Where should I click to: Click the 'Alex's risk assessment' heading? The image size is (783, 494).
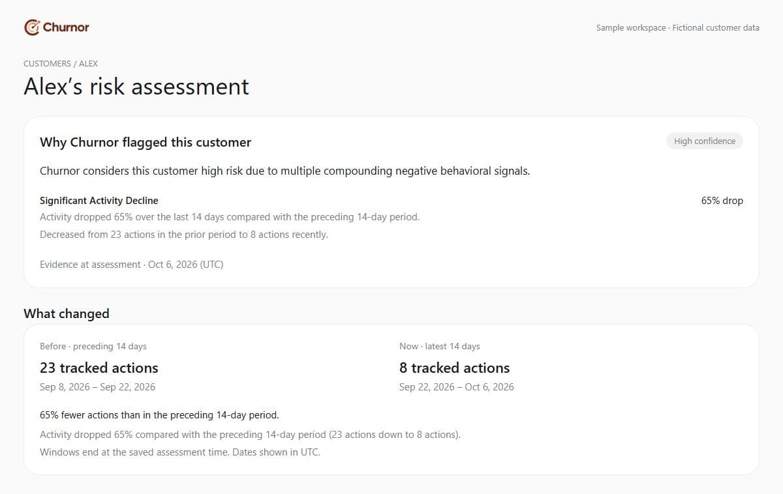coord(136,87)
